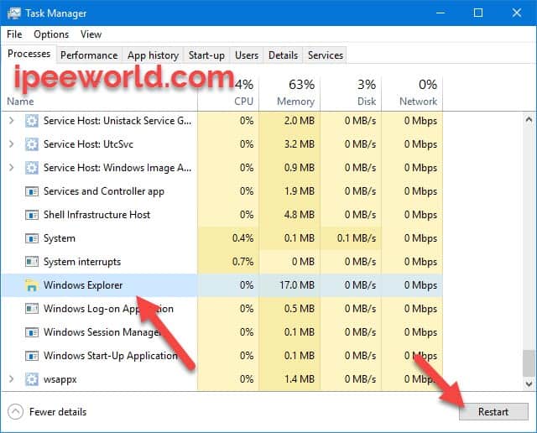This screenshot has height=433, width=537.
Task: Click the System process icon
Action: click(x=32, y=238)
